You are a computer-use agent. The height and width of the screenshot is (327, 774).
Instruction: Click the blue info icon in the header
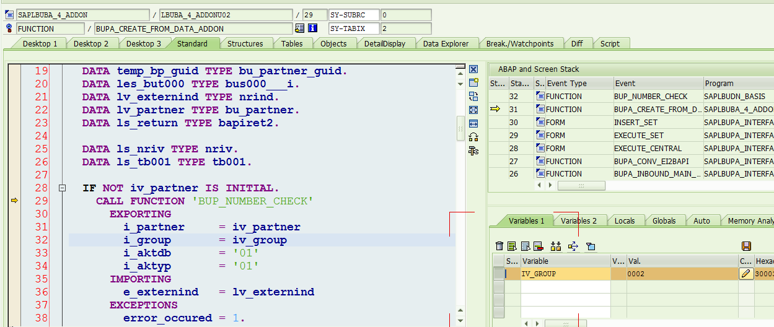313,28
